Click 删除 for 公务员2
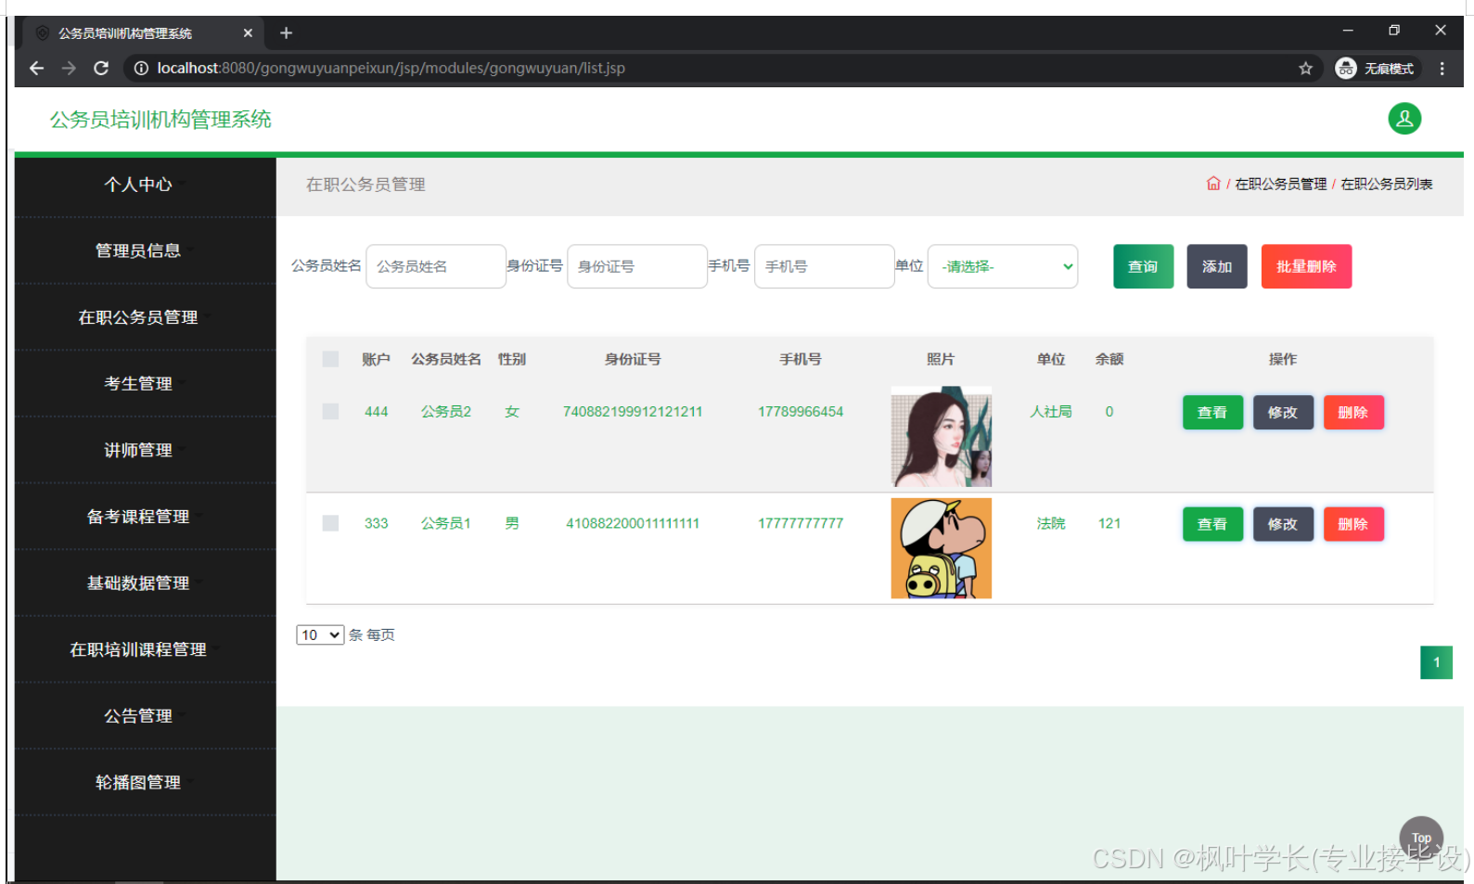Viewport: 1474px width, 884px height. pos(1353,413)
